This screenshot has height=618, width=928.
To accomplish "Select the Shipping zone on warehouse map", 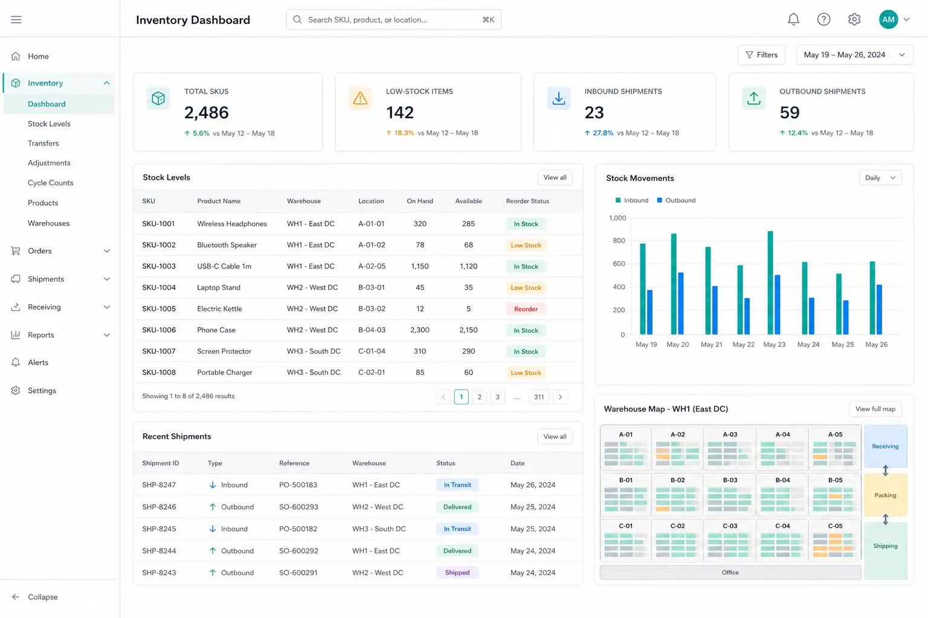I will (885, 550).
